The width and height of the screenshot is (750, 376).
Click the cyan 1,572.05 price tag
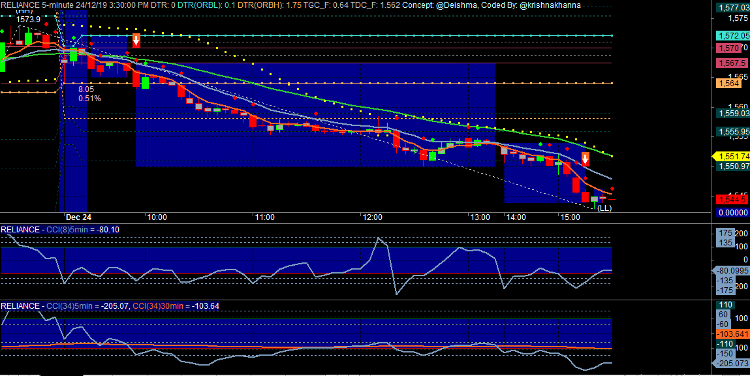click(x=732, y=35)
